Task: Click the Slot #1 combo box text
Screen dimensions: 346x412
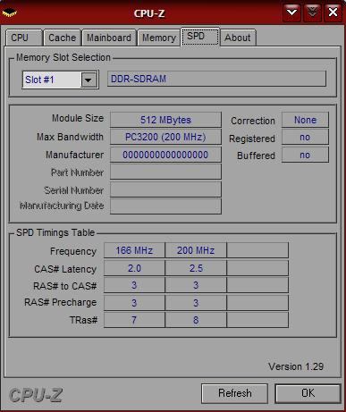Action: pos(51,80)
